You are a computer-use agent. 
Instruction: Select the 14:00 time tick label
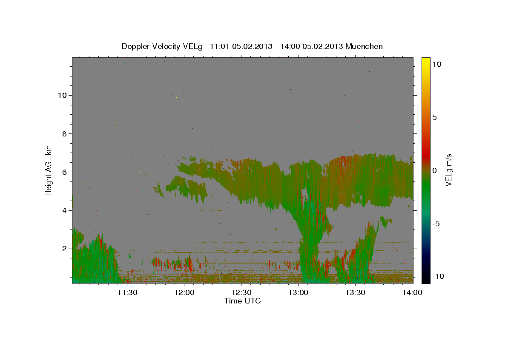412,292
